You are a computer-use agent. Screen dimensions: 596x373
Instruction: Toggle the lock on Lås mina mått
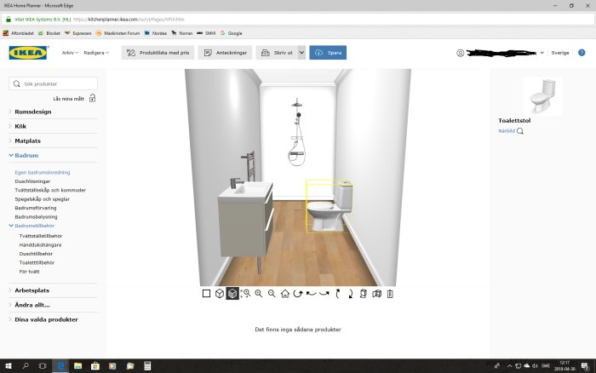(x=92, y=98)
